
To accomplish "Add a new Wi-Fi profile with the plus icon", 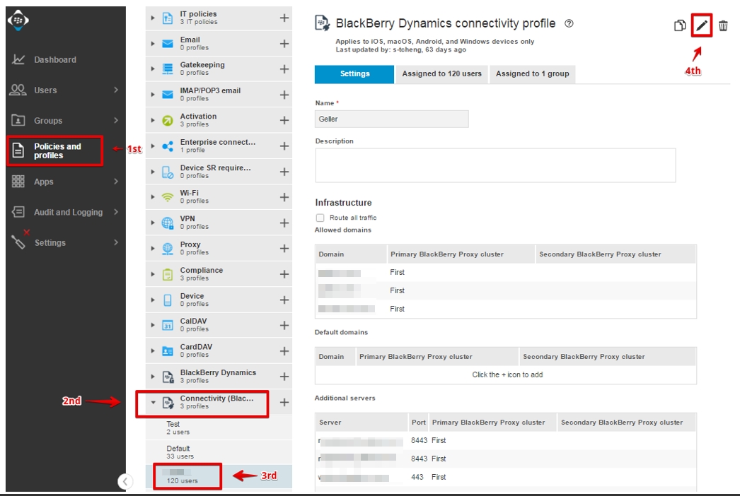I will (x=285, y=196).
